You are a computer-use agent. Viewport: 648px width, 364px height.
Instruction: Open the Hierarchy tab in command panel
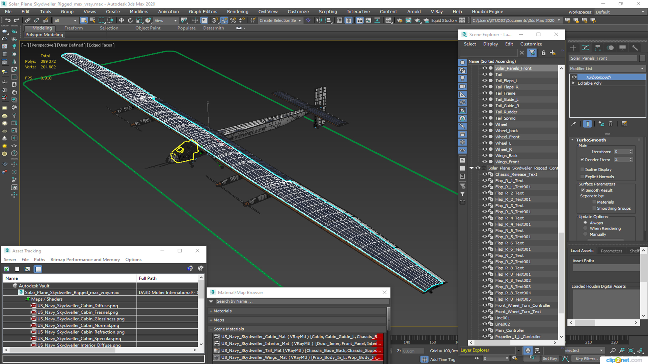point(598,48)
